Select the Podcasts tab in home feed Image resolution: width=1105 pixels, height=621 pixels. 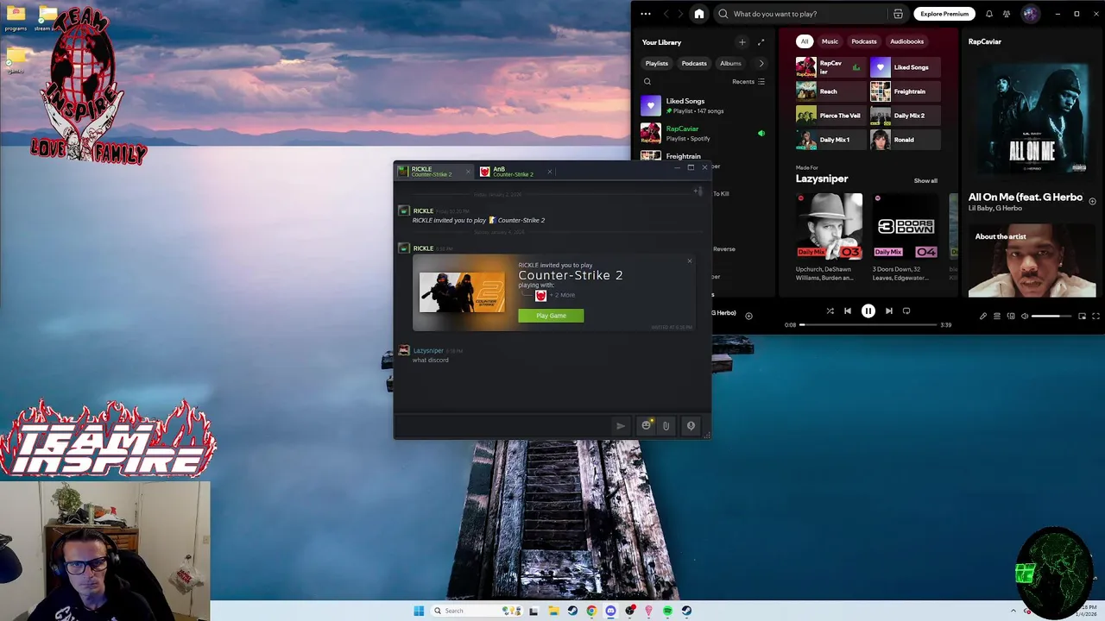click(x=864, y=41)
